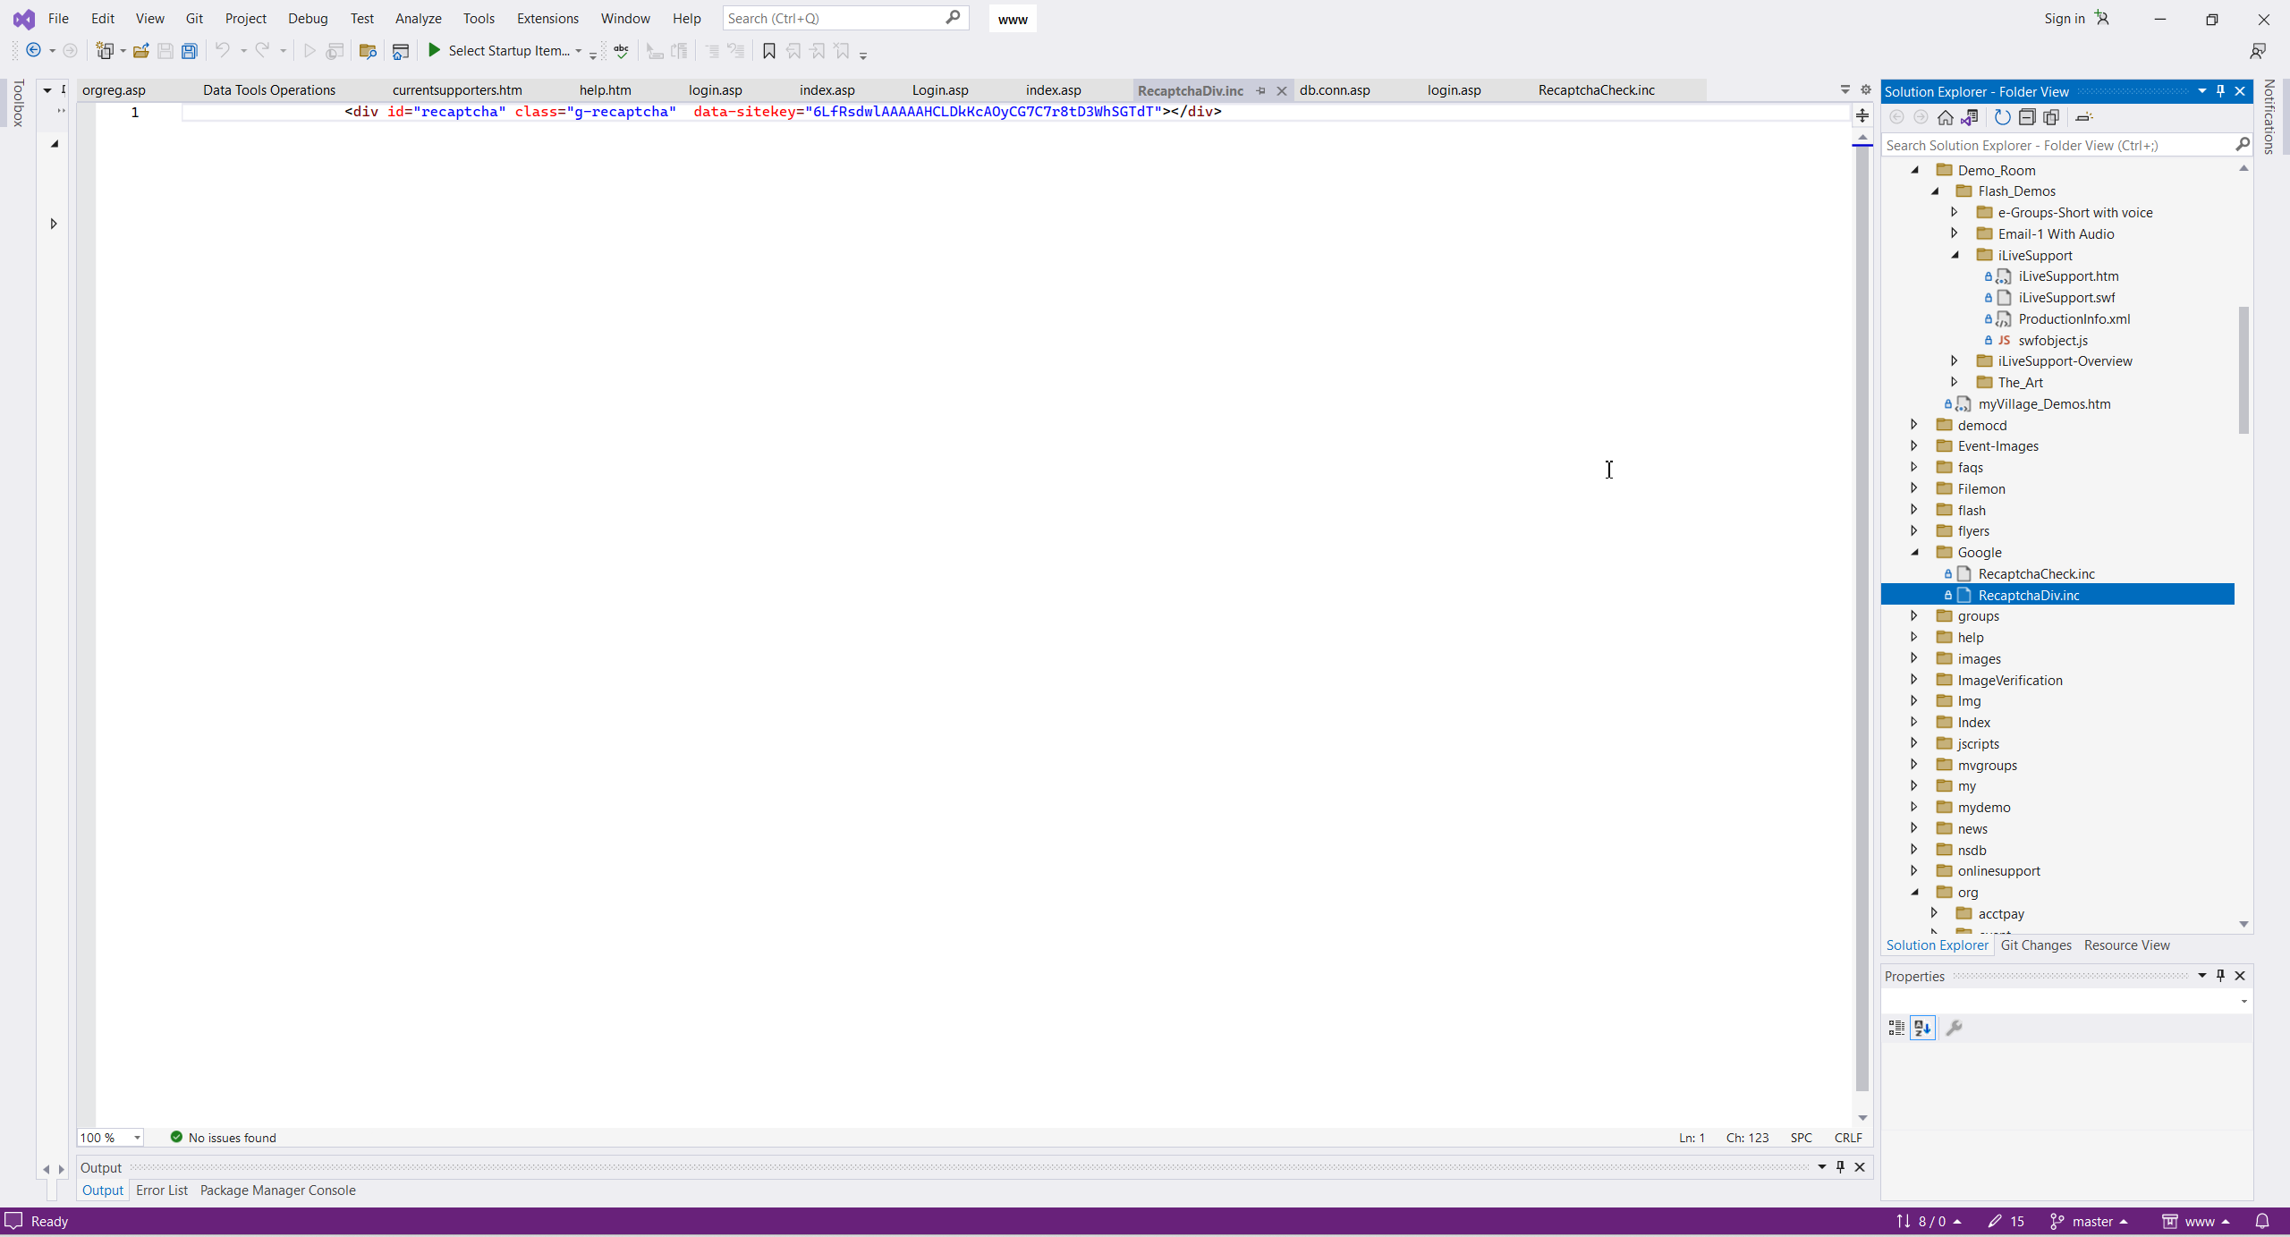Toggle auto-hide pin on Properties panel
Viewport: 2290px width, 1237px height.
(2220, 975)
